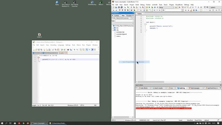Click the blue Rebuild icon

[x=155, y=7]
